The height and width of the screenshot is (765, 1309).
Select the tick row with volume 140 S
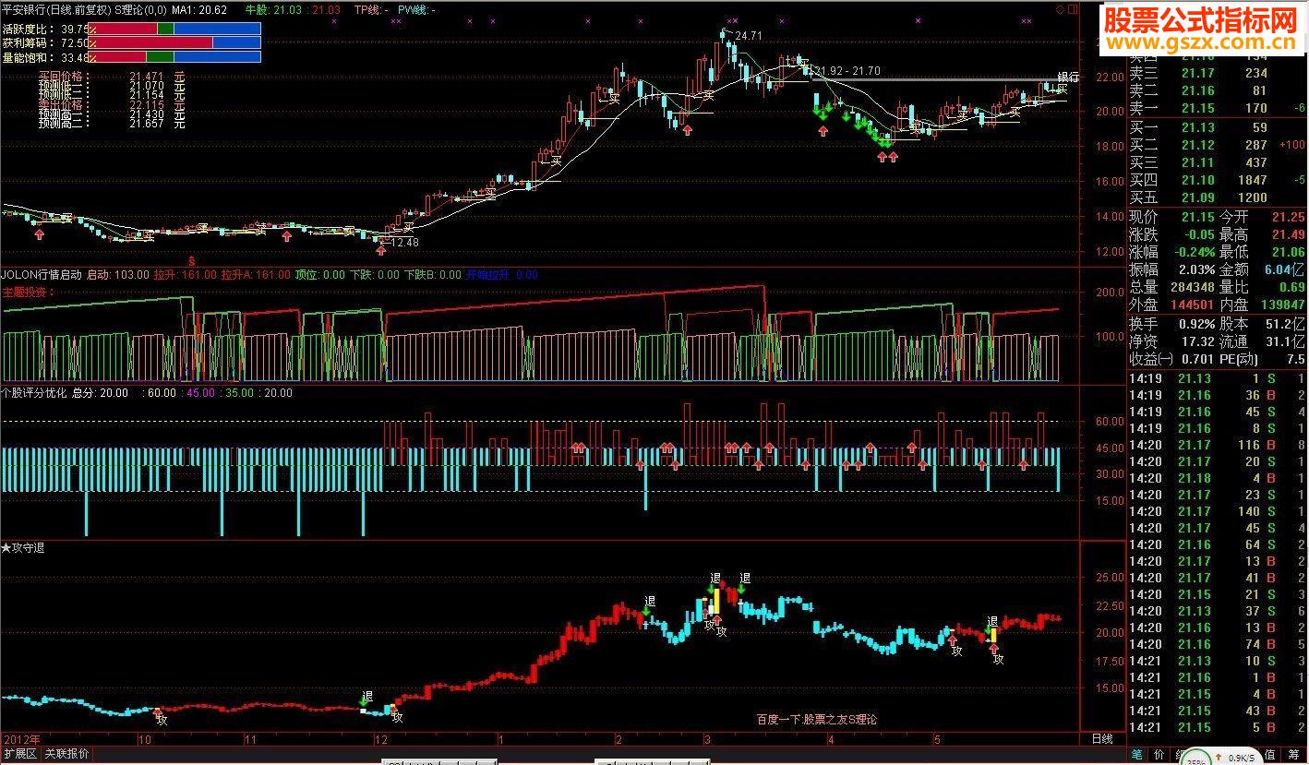(1217, 511)
